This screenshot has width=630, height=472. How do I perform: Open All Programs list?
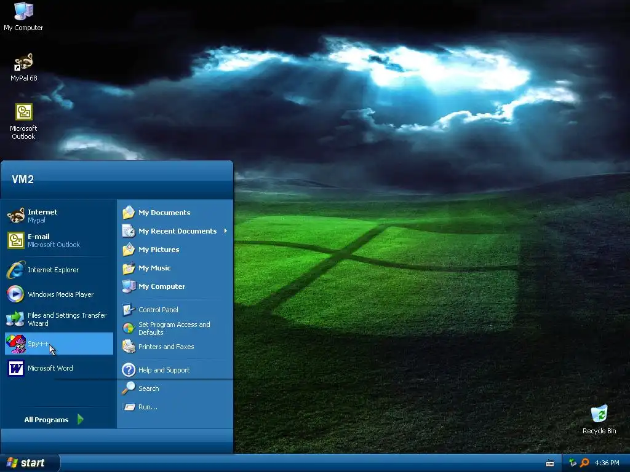click(x=54, y=419)
